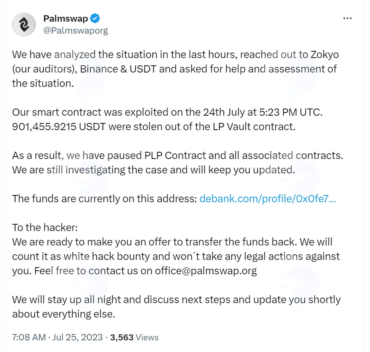Click 'The funds are currently on this address' text

point(104,199)
